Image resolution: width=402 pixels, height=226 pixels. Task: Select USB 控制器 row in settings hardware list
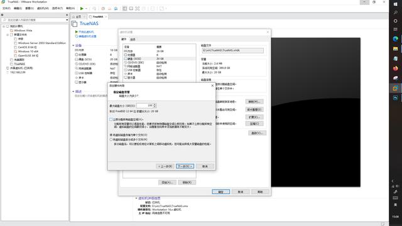pyautogui.click(x=159, y=70)
